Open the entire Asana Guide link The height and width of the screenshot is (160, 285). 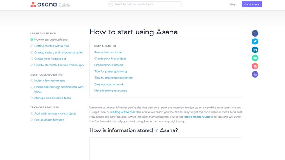point(197,117)
